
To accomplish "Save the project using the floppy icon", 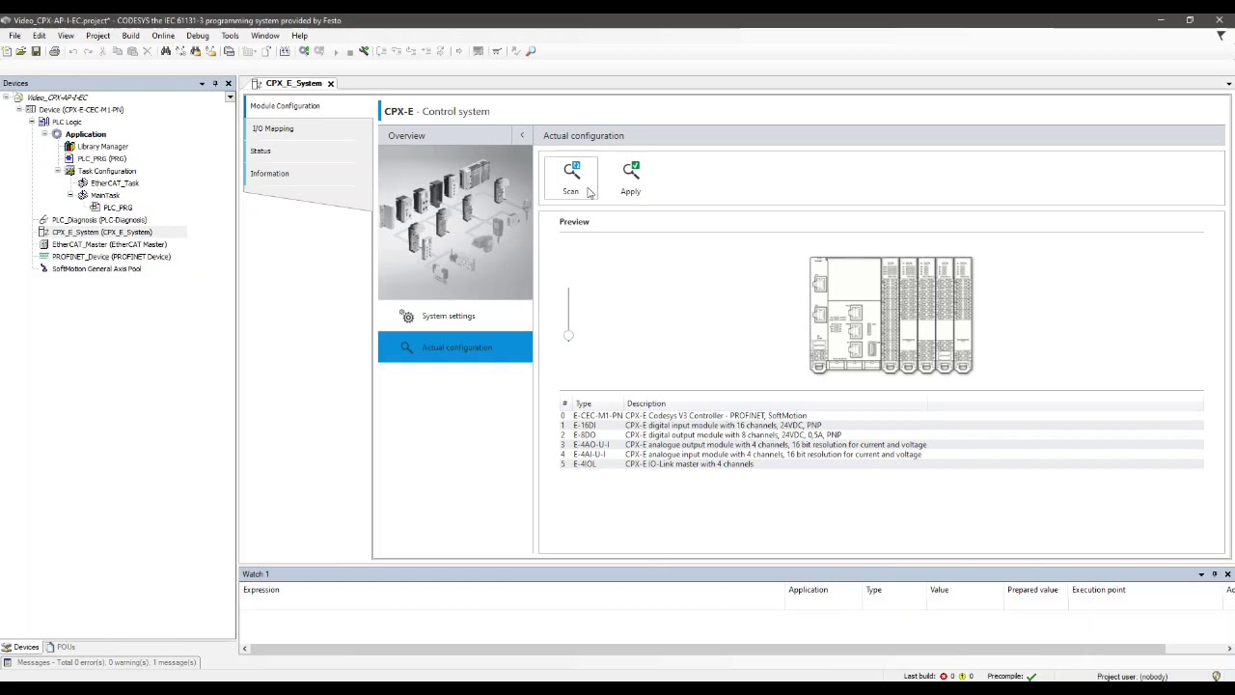I will (37, 51).
